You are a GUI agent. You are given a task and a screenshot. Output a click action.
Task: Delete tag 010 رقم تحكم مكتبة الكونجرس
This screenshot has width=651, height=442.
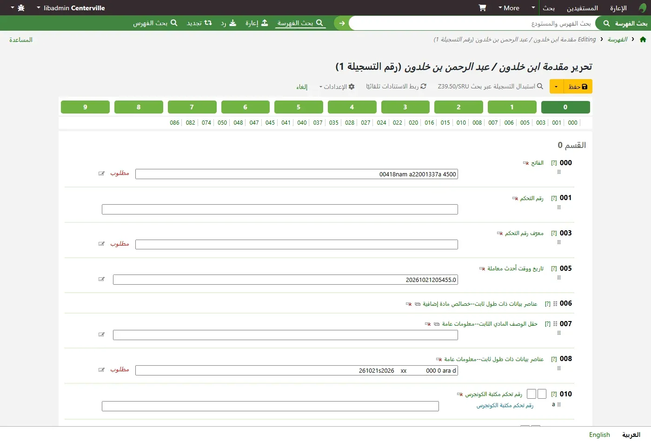click(460, 394)
